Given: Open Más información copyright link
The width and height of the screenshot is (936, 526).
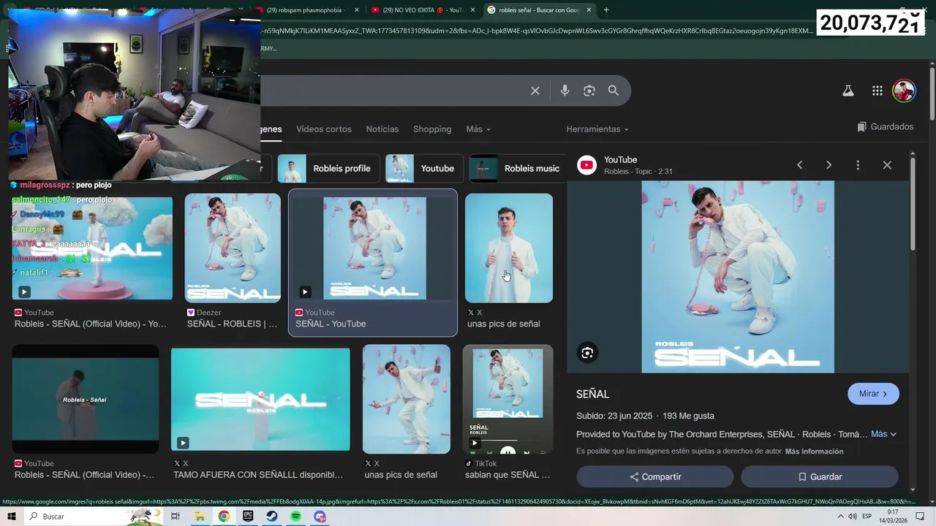Looking at the screenshot, I should click(814, 451).
